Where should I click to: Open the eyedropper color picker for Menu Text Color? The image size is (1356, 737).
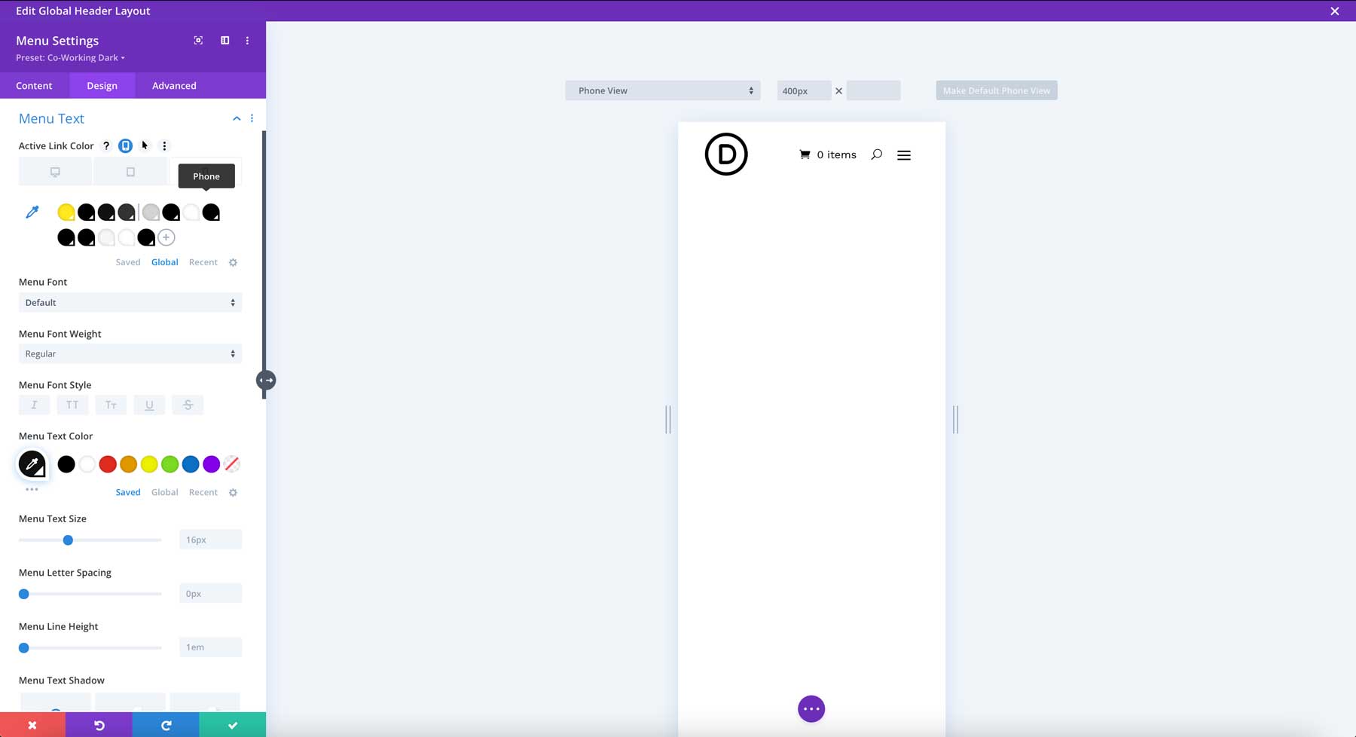[x=31, y=463]
